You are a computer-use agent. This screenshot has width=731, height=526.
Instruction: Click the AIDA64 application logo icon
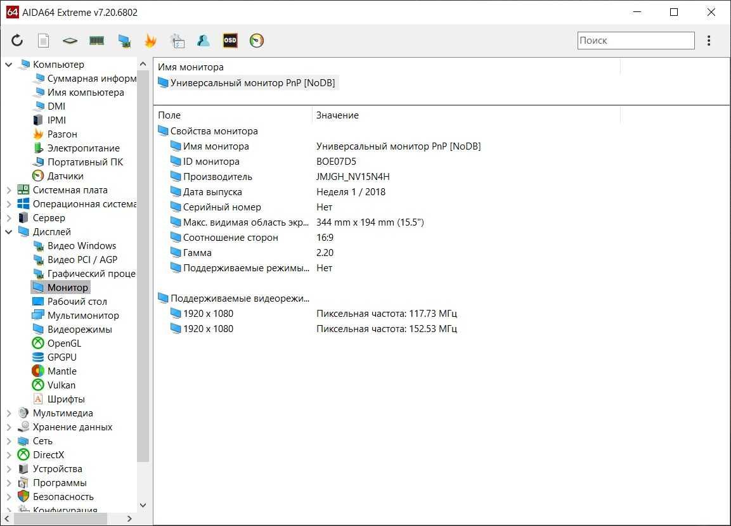12,12
